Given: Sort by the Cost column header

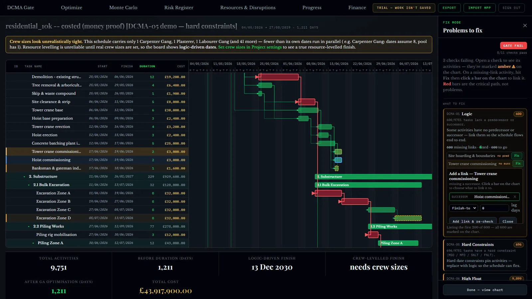Looking at the screenshot, I should coord(181,66).
